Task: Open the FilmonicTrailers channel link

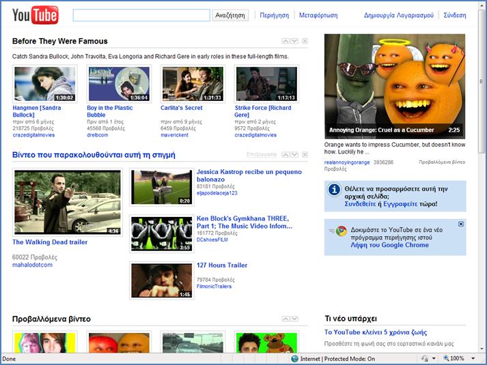Action: click(214, 287)
